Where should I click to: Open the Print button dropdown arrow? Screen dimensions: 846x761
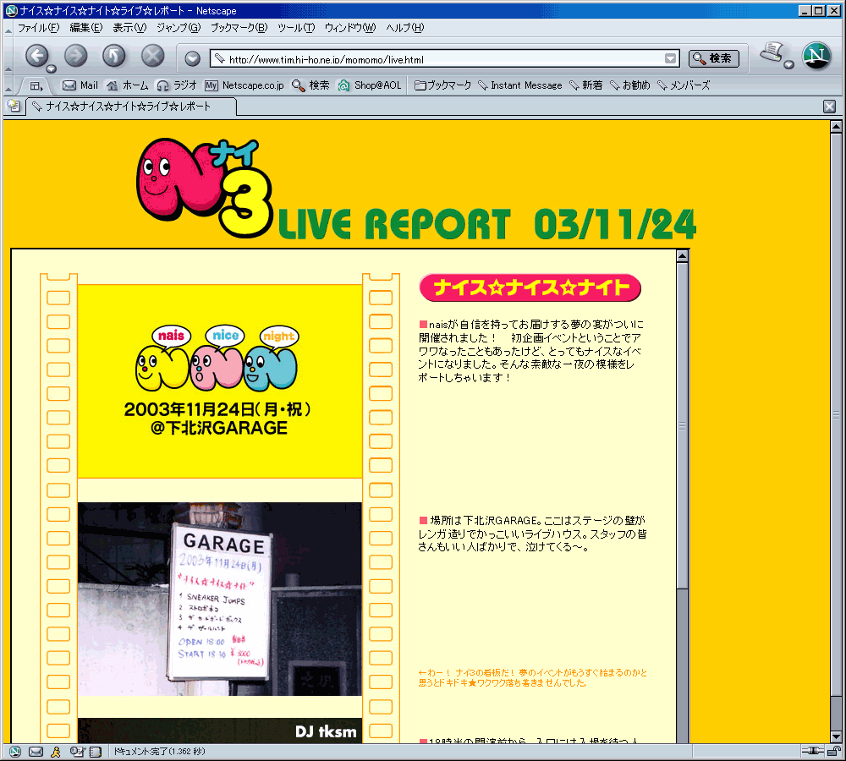tap(788, 65)
